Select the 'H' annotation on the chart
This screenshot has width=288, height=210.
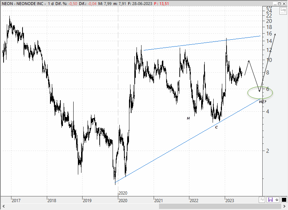pyautogui.click(x=188, y=118)
